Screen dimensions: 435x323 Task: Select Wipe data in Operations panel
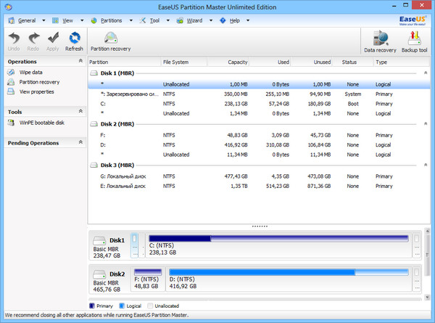coord(30,73)
